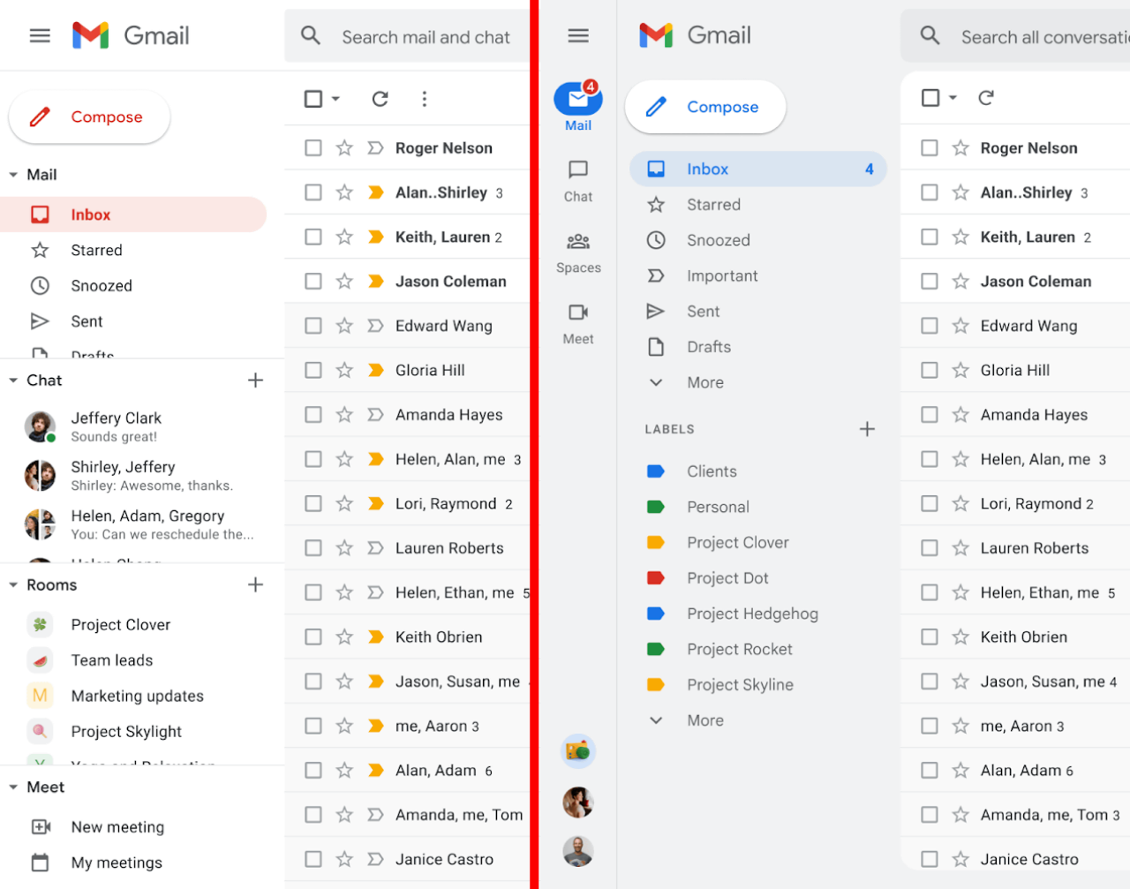Click the green Personal label tag
This screenshot has width=1130, height=889.
pyautogui.click(x=656, y=507)
